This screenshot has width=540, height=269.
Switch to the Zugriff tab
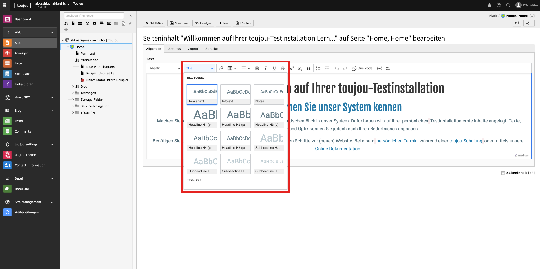click(193, 49)
